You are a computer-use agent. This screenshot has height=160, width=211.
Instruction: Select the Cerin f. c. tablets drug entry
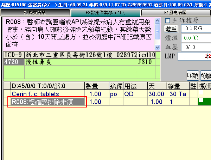(x=35, y=94)
